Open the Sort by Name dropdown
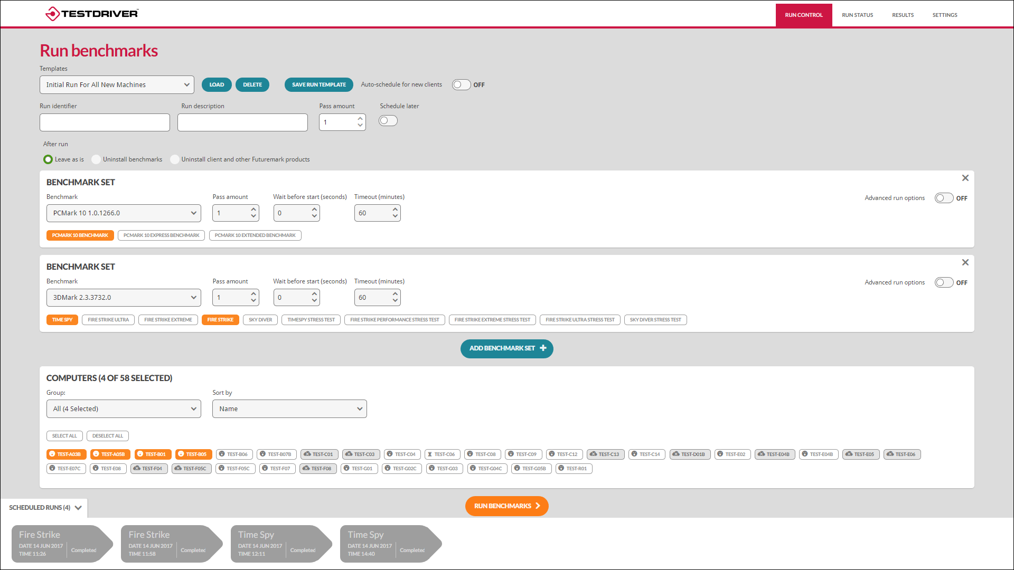 coord(289,409)
